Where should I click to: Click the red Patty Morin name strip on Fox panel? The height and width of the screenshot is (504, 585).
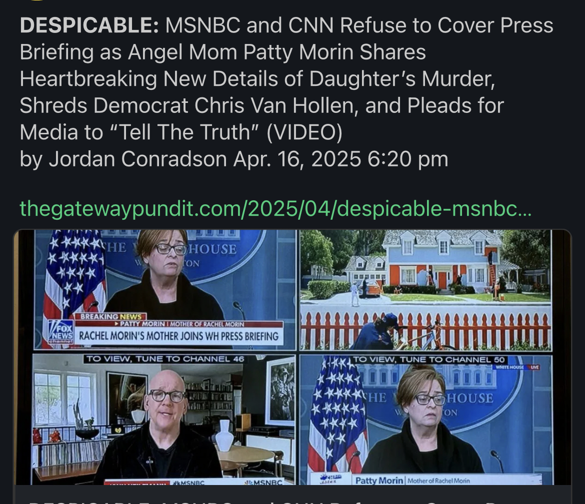pos(179,324)
